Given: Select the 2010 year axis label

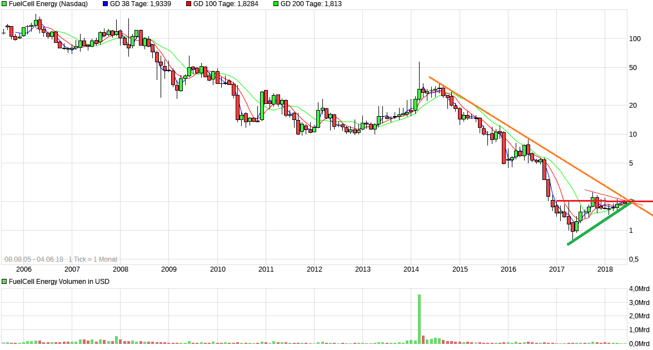Looking at the screenshot, I should (x=217, y=270).
